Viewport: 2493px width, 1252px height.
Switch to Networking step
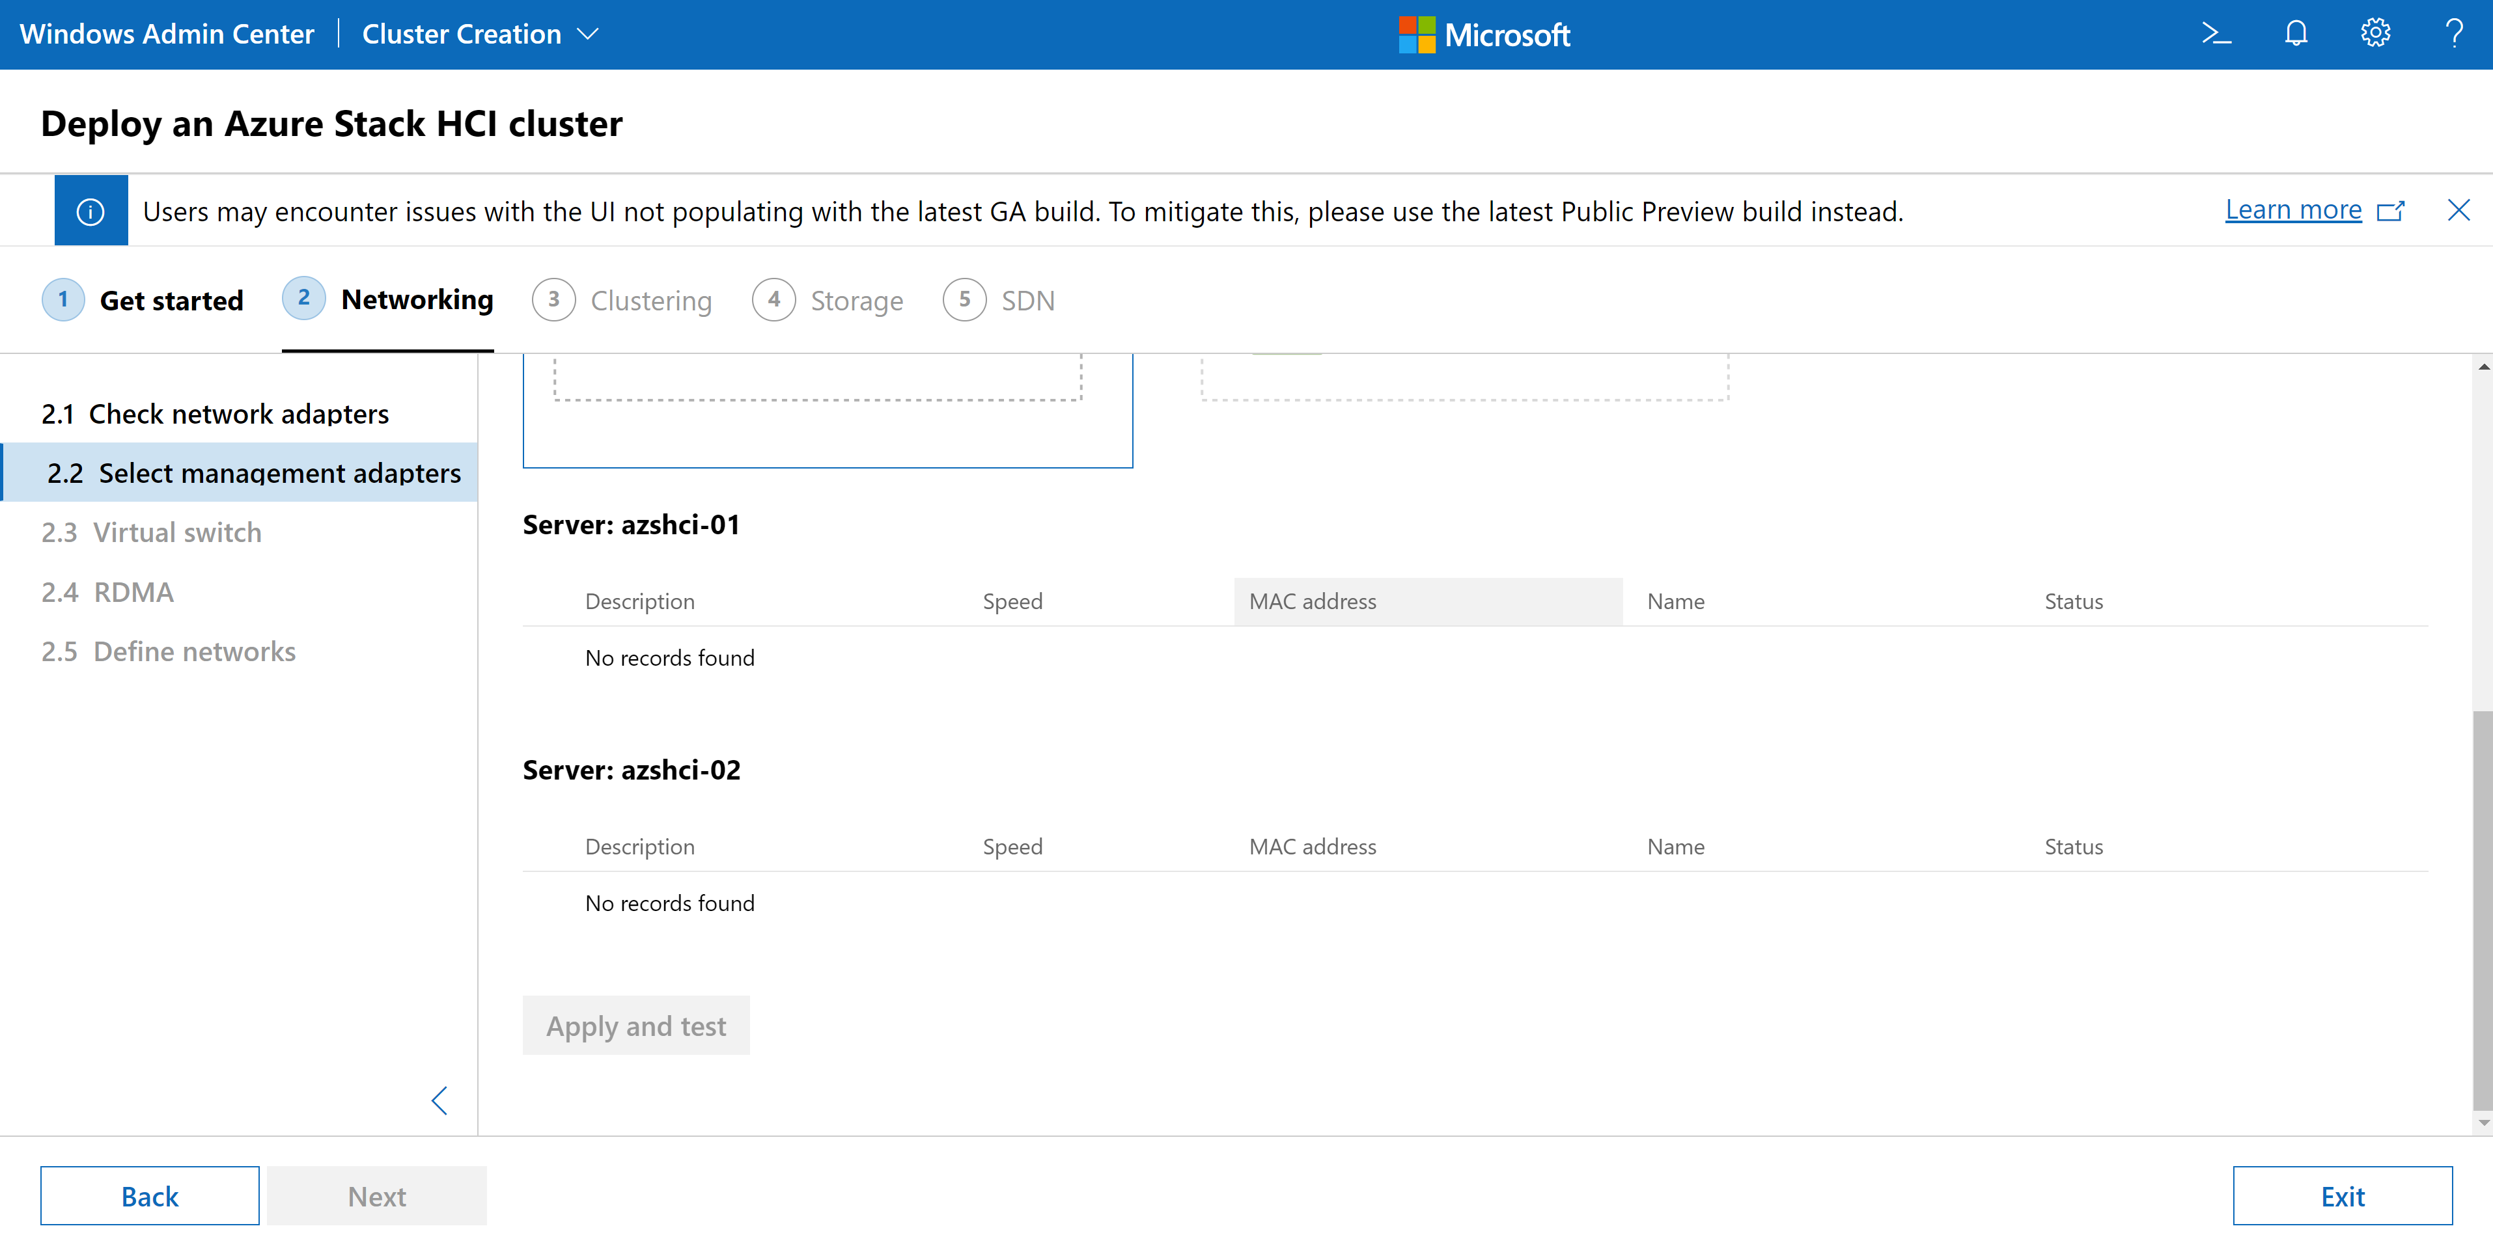[x=388, y=299]
